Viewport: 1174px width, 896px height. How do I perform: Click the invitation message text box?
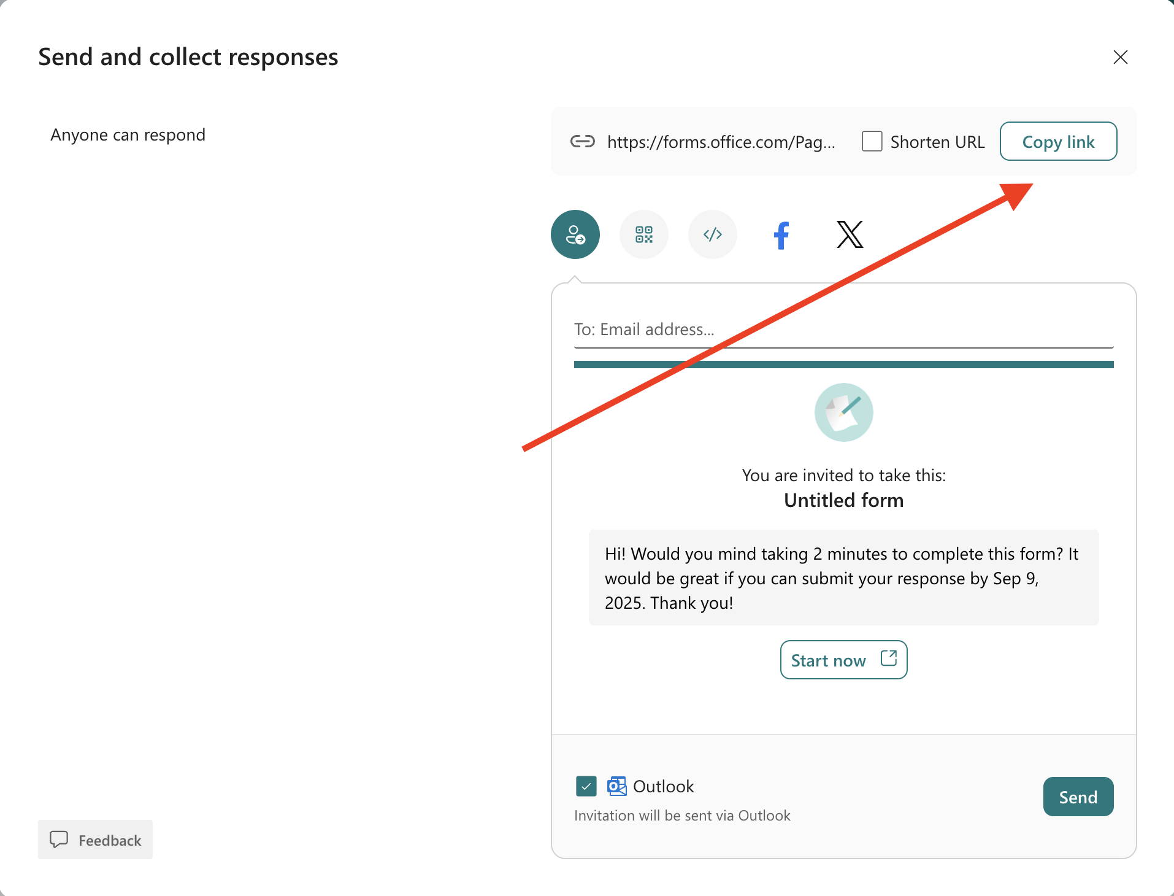click(843, 577)
